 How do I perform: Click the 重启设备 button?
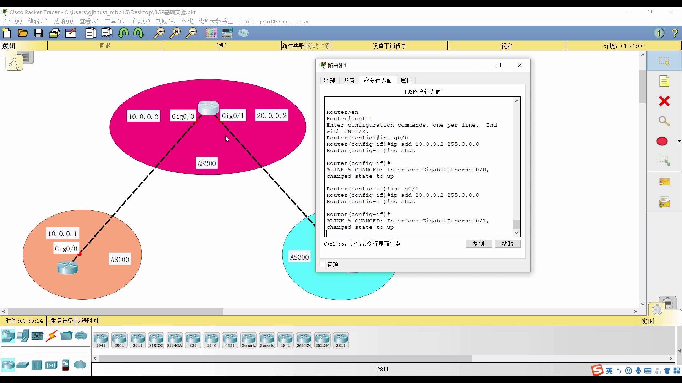[x=61, y=321]
